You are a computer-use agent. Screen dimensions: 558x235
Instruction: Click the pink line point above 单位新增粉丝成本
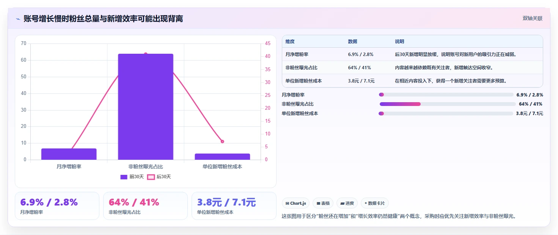(222, 142)
